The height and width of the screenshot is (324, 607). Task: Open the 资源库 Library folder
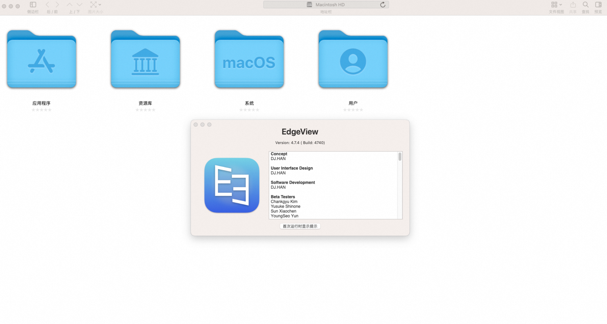pyautogui.click(x=145, y=59)
